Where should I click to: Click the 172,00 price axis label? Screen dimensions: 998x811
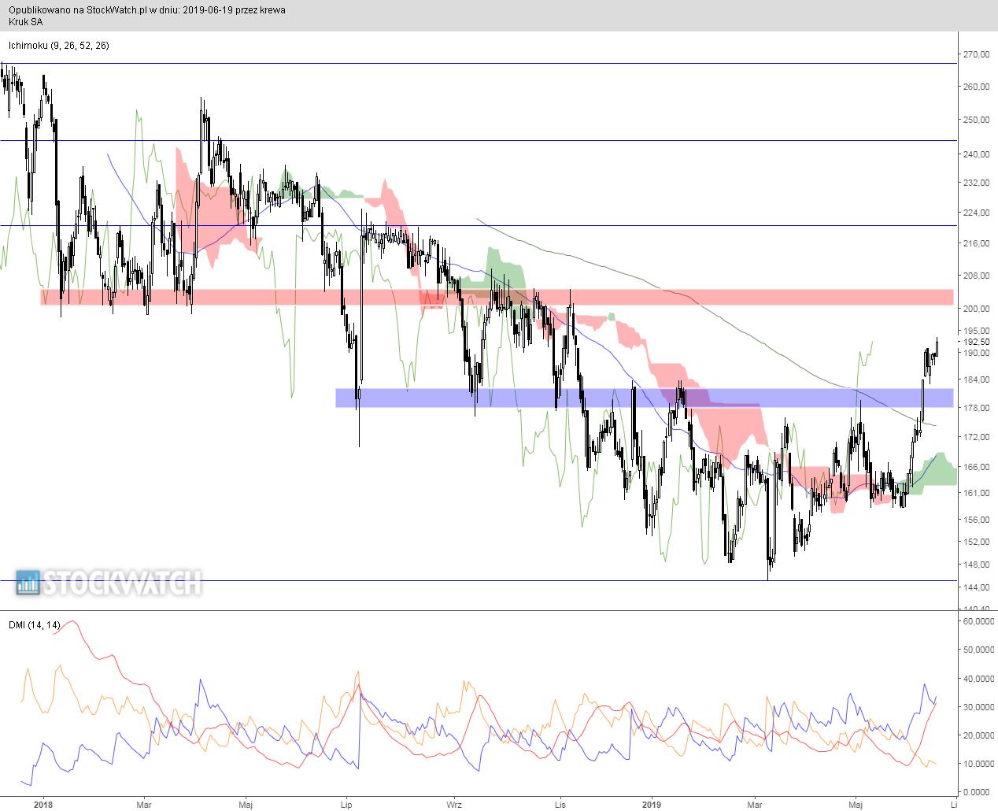pyautogui.click(x=977, y=436)
